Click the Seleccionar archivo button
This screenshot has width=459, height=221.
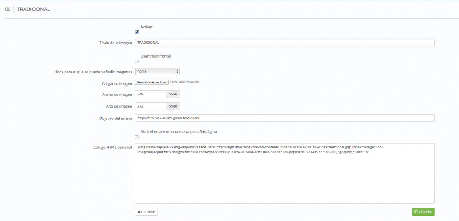tap(151, 82)
